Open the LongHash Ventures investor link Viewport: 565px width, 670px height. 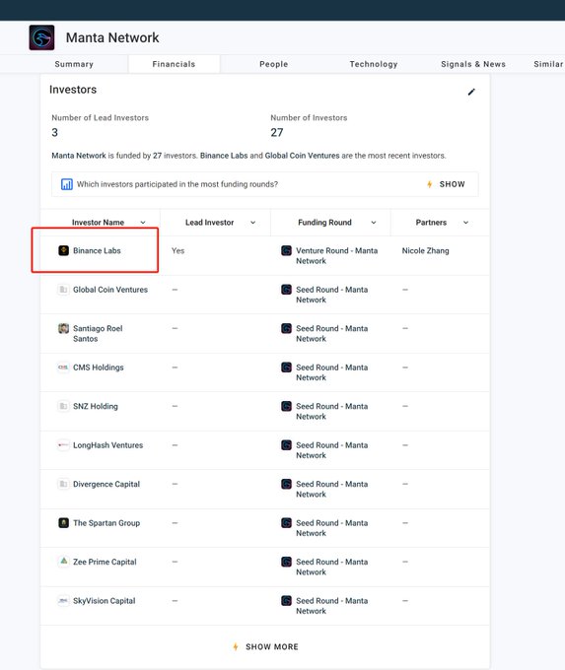pos(108,444)
